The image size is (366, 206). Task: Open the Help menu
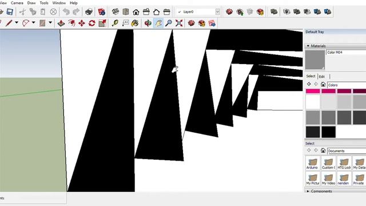(74, 3)
